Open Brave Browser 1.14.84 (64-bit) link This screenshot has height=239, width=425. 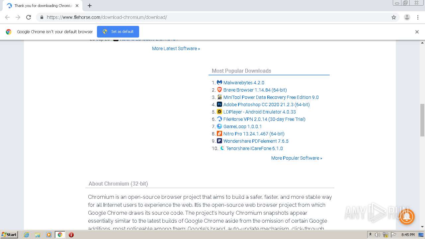click(x=255, y=90)
